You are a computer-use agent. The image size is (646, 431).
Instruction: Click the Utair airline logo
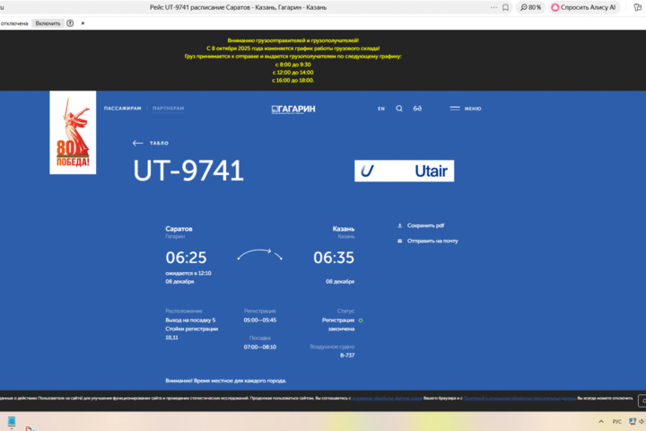(404, 171)
